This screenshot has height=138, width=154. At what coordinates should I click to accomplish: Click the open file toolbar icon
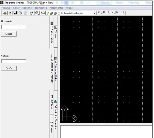point(5,13)
